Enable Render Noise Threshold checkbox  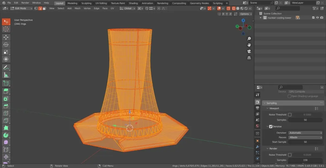pyautogui.click(x=290, y=155)
